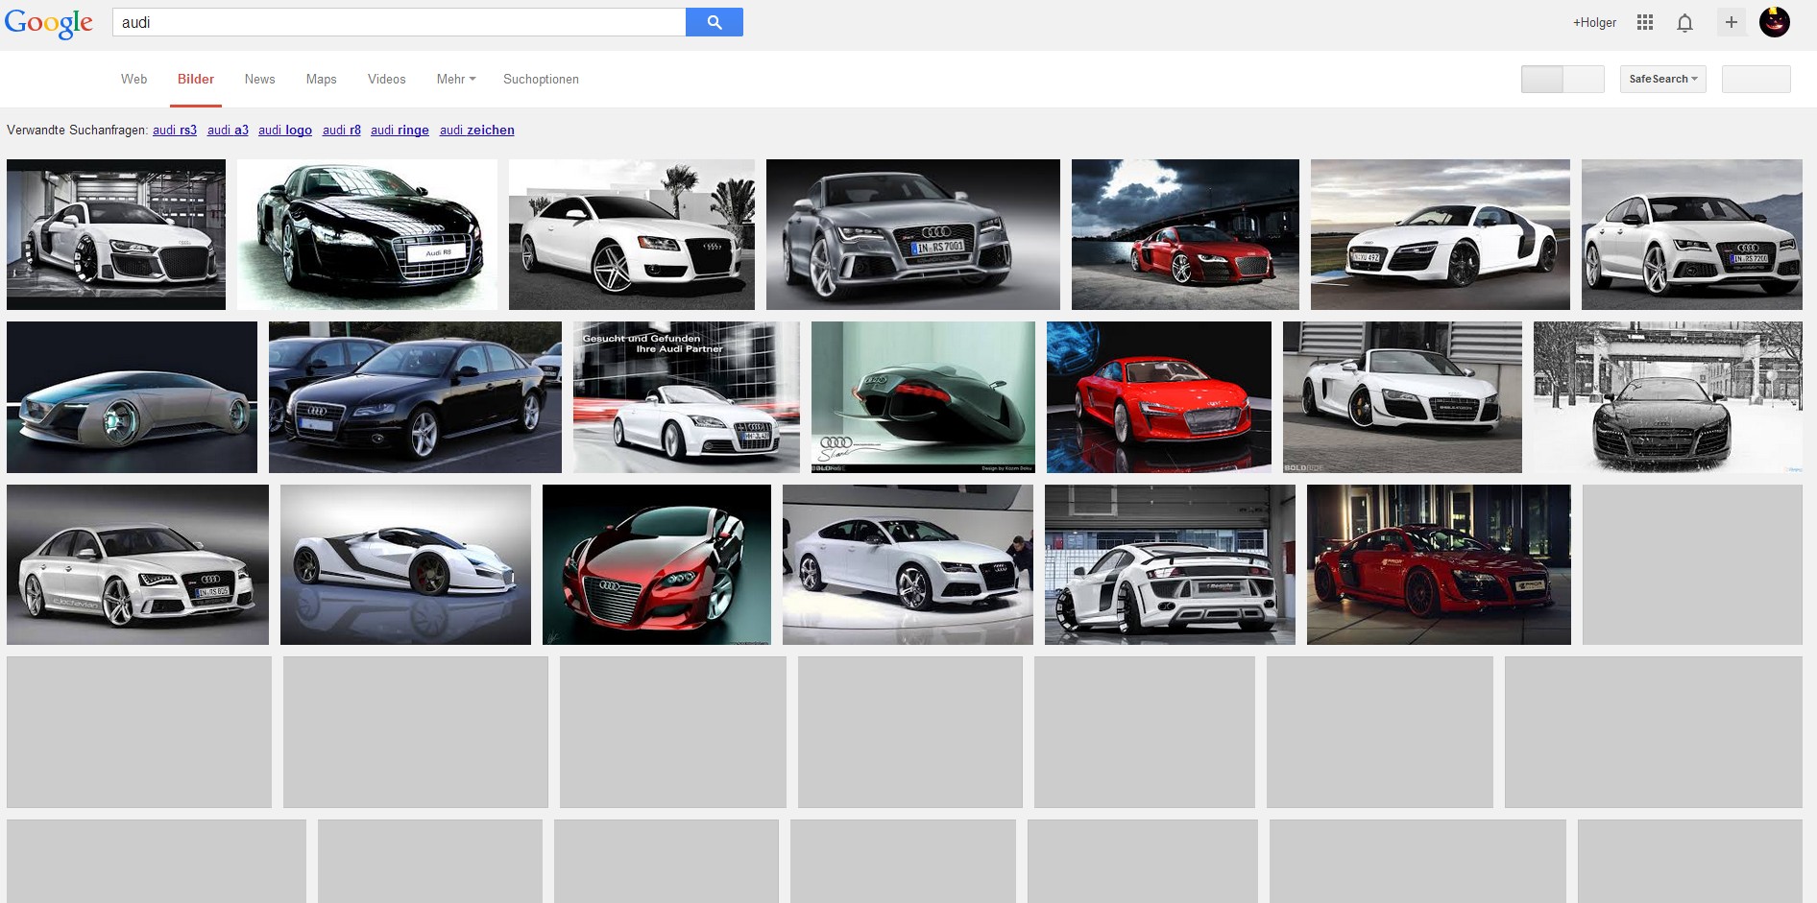Follow related search audi a3
The width and height of the screenshot is (1817, 903).
pyautogui.click(x=228, y=131)
